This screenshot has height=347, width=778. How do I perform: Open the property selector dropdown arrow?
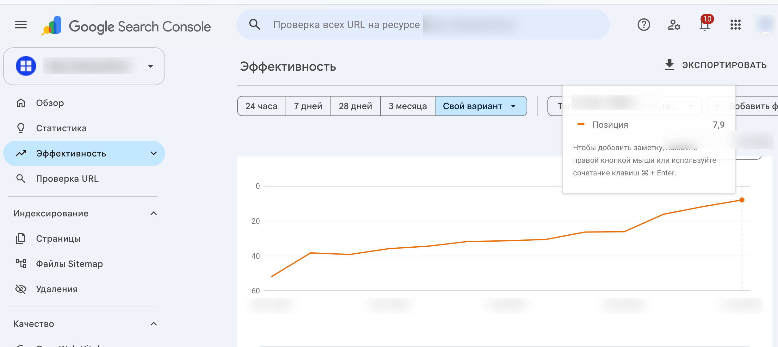pyautogui.click(x=151, y=66)
